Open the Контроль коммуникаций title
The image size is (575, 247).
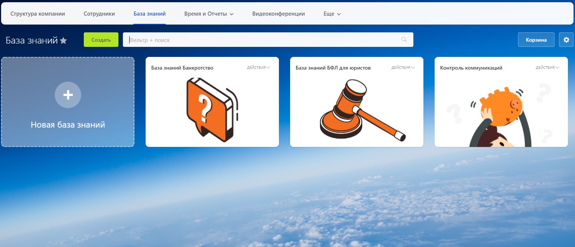click(x=471, y=68)
